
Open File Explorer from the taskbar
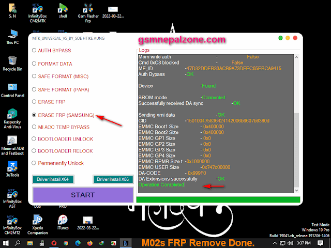click(30, 243)
